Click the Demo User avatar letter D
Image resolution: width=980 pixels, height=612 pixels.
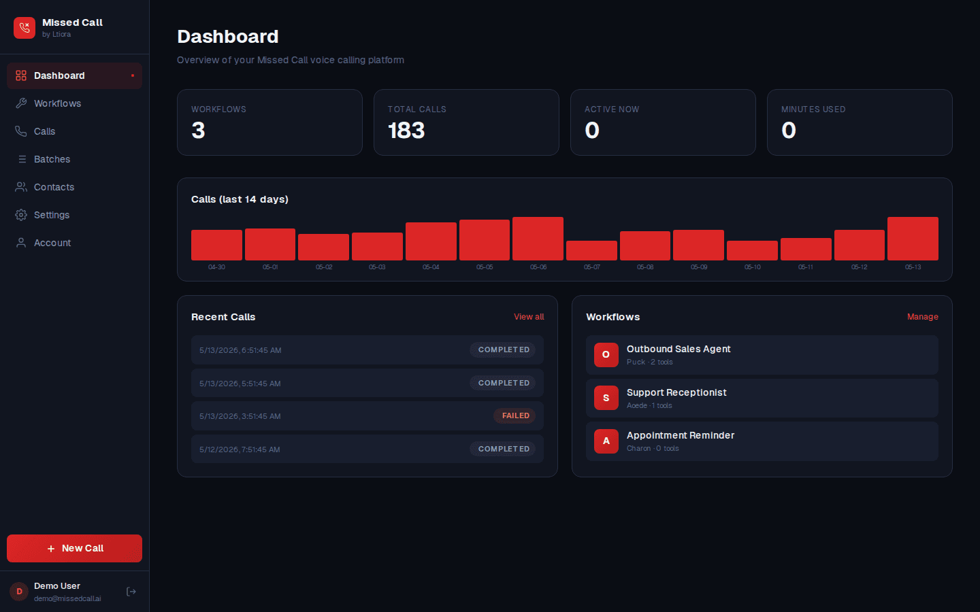click(19, 592)
